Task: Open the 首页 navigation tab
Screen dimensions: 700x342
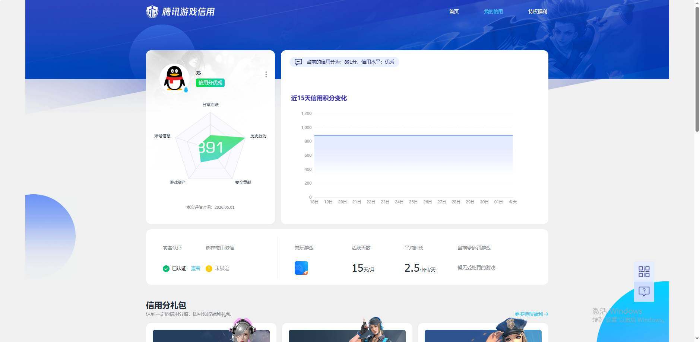Action: click(x=454, y=12)
